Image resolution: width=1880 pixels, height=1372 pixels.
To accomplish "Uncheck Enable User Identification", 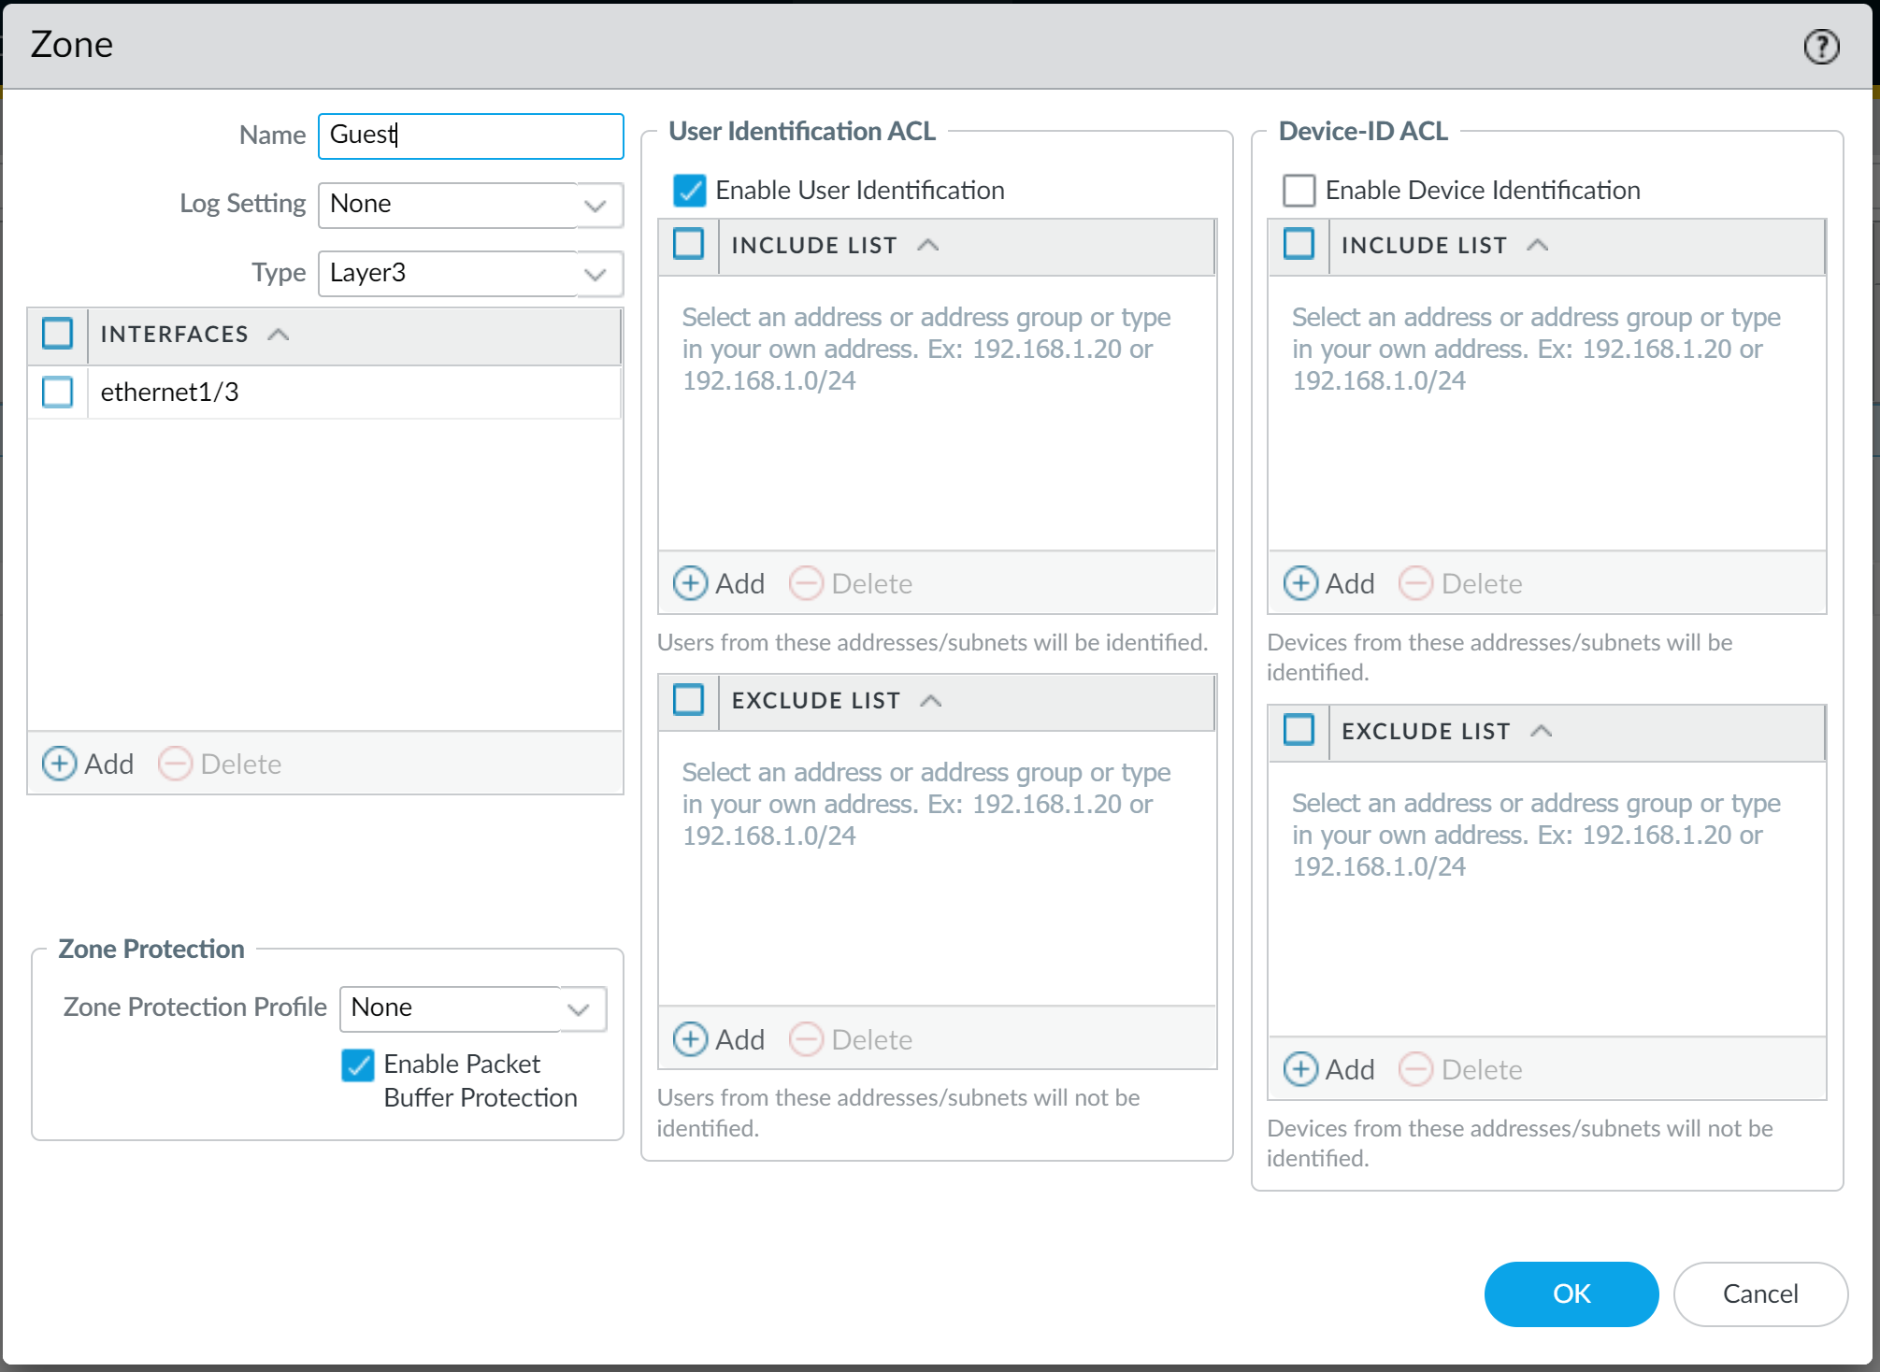I will [x=690, y=190].
